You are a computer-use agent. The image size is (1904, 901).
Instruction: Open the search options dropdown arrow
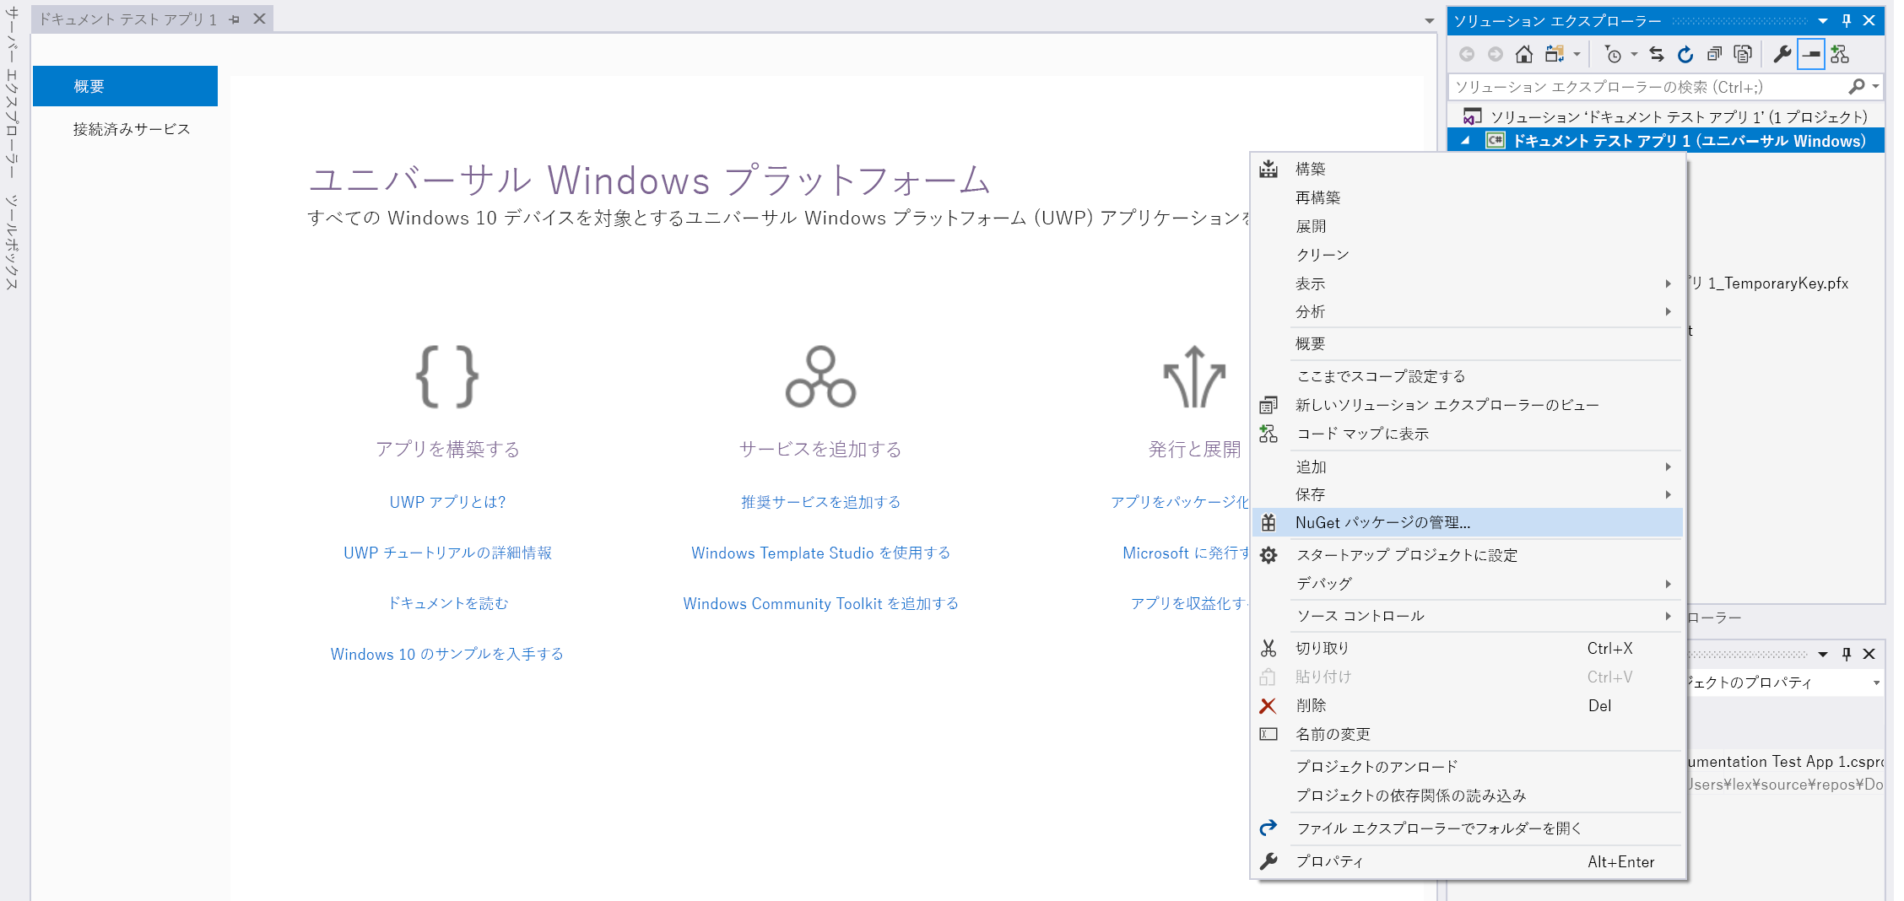(x=1875, y=87)
